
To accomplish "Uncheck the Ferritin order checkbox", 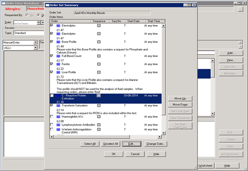I will click(52, 64).
